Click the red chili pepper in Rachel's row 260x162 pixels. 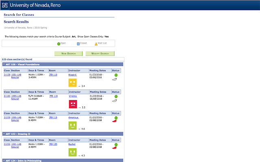[x=115, y=147]
